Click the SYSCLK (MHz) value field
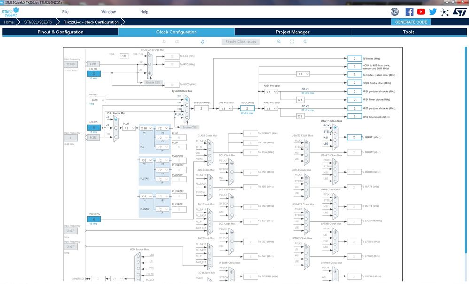469x284 pixels. click(201, 108)
